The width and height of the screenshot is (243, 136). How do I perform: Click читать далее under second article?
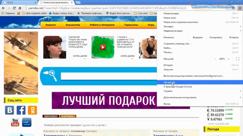127,56
